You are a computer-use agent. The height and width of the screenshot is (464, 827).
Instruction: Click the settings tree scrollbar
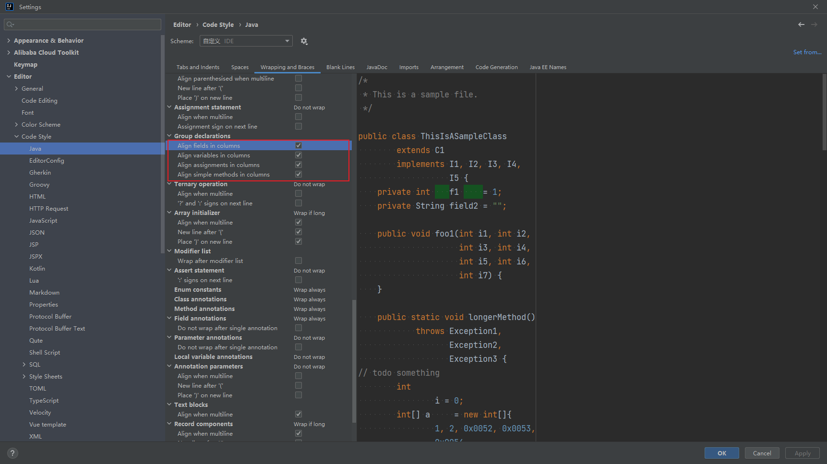point(163,144)
